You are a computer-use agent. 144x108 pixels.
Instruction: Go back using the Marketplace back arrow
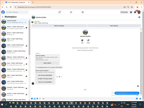click(x=3, y=17)
